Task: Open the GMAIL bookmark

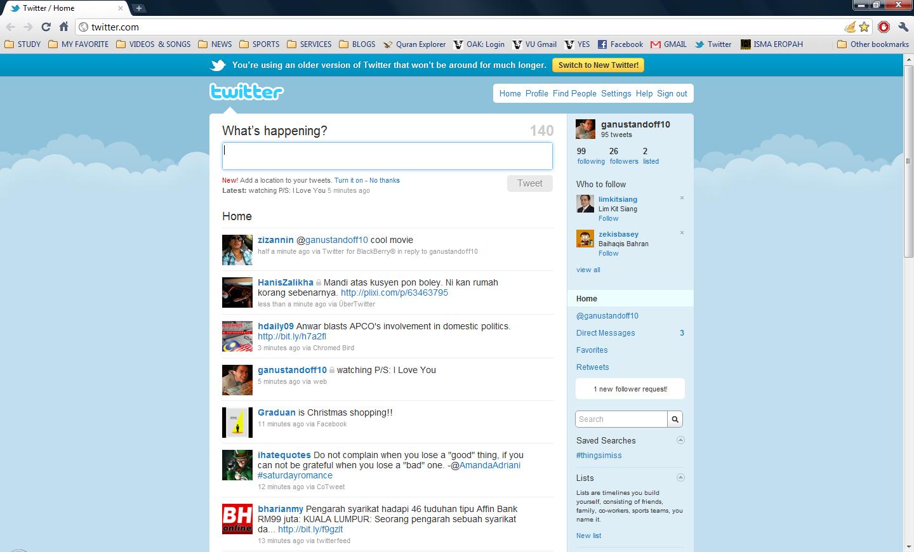Action: (669, 44)
